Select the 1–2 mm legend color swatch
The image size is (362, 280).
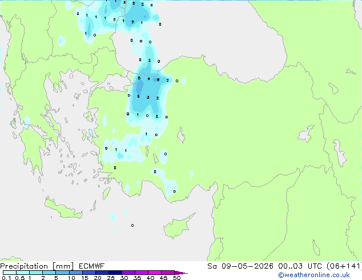[x=36, y=273]
